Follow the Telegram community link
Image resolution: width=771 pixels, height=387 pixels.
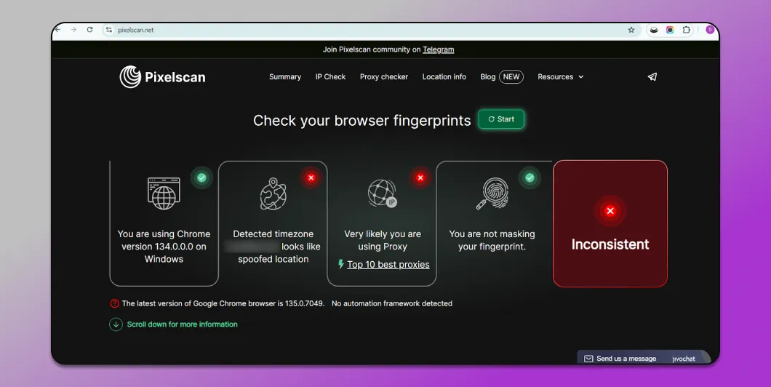coord(438,49)
